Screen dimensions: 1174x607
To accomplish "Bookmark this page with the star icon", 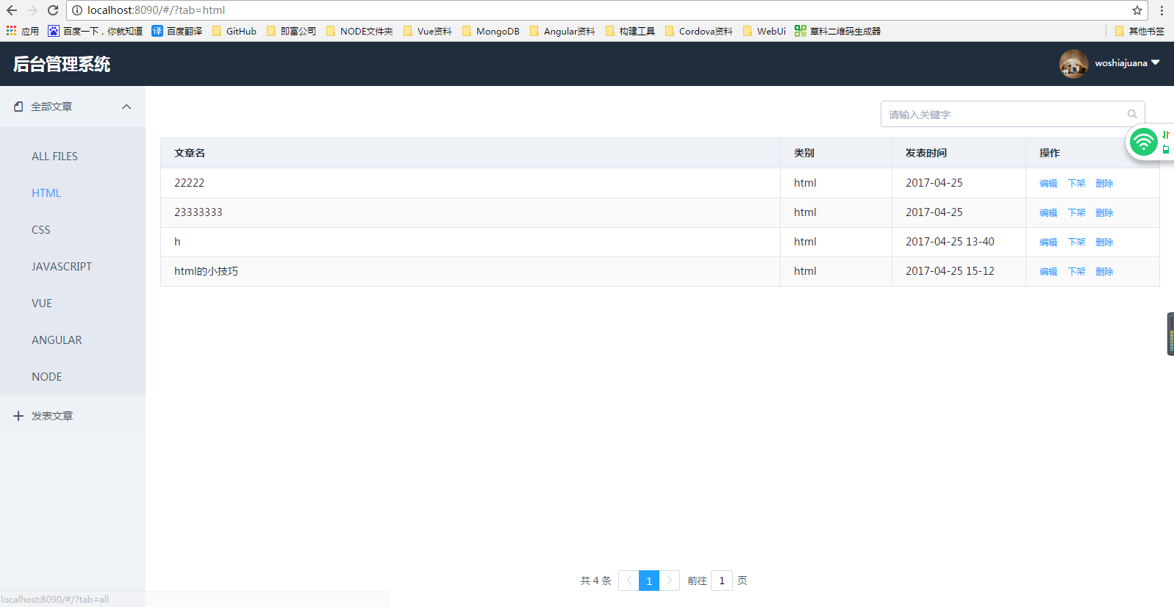I will pyautogui.click(x=1137, y=10).
